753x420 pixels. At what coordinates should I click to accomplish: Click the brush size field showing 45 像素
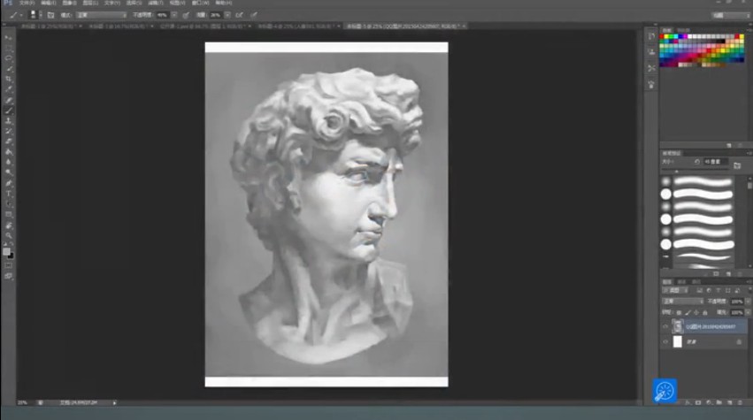pos(716,162)
